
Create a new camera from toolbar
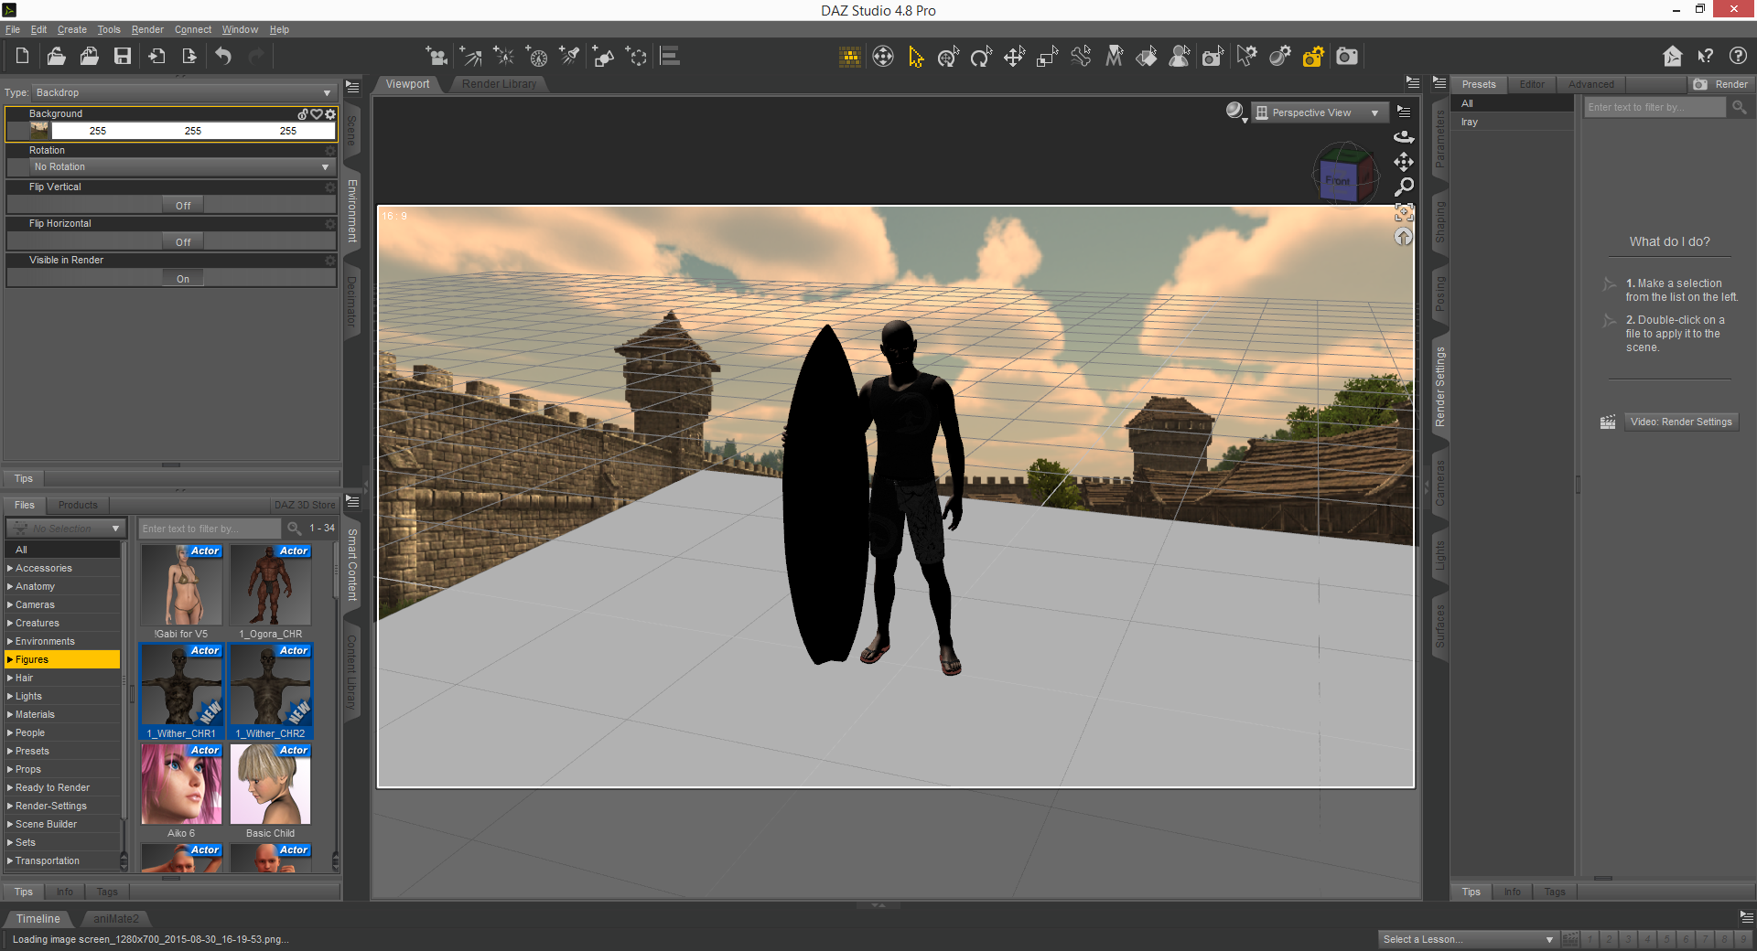point(437,57)
